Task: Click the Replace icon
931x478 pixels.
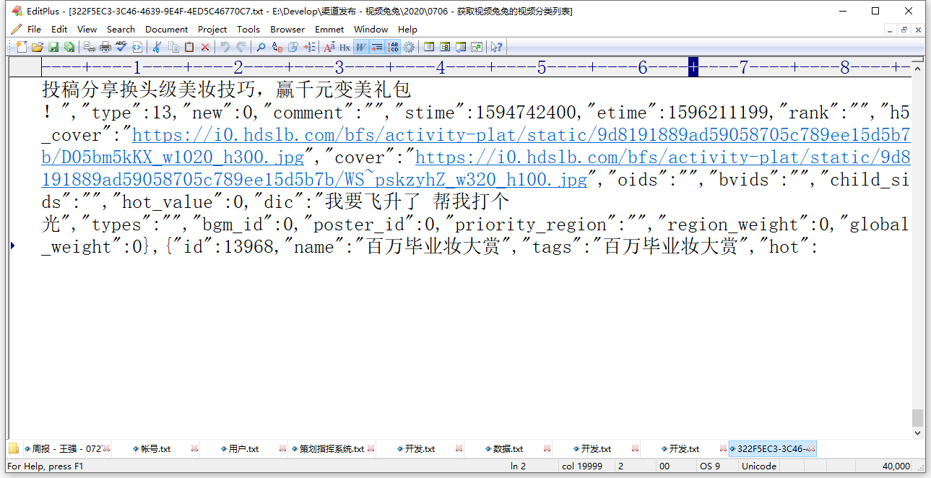Action: click(277, 47)
